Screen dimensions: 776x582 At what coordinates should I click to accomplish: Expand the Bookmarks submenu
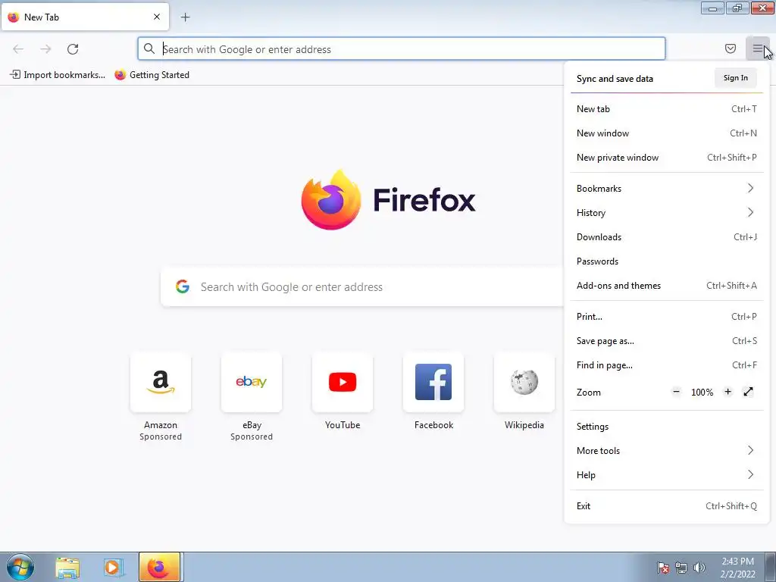[667, 189]
